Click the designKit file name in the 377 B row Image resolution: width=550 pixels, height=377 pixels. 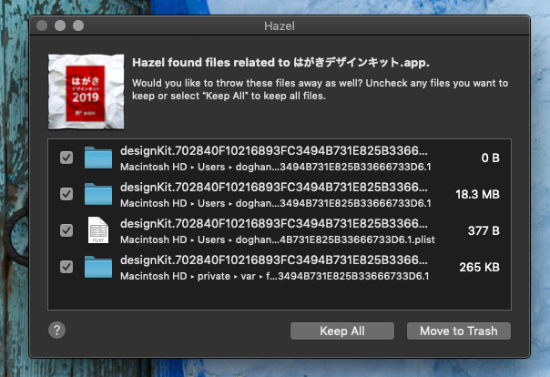click(274, 224)
